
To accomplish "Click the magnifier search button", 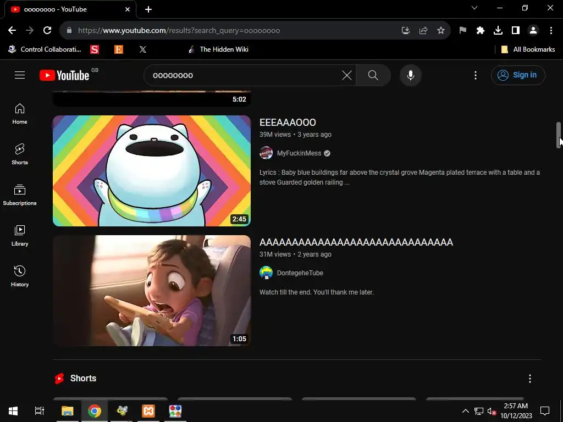I will pos(373,75).
